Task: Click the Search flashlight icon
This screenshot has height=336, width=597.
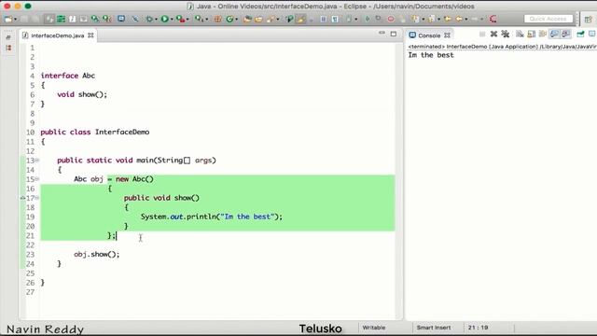Action: click(x=271, y=19)
